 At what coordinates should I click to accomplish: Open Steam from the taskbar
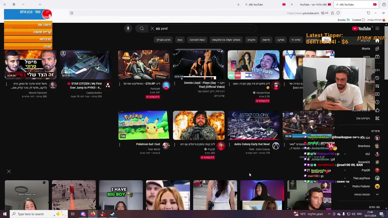tap(112, 214)
